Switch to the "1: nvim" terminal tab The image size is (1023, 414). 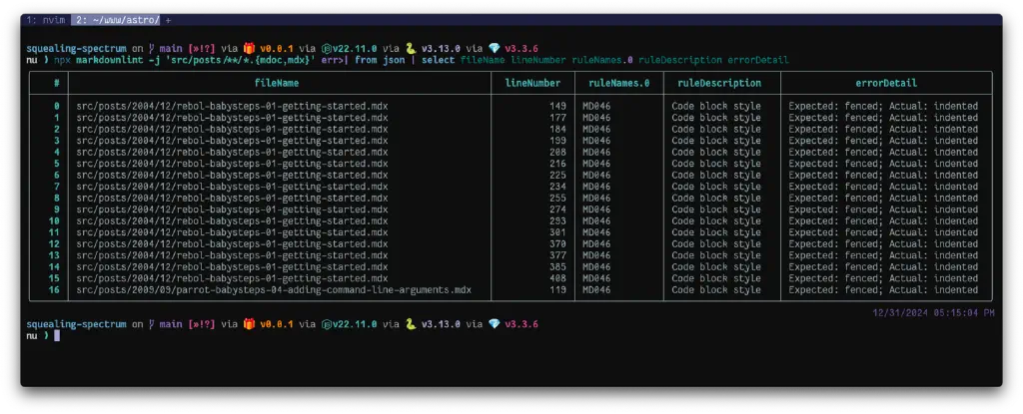pyautogui.click(x=45, y=20)
